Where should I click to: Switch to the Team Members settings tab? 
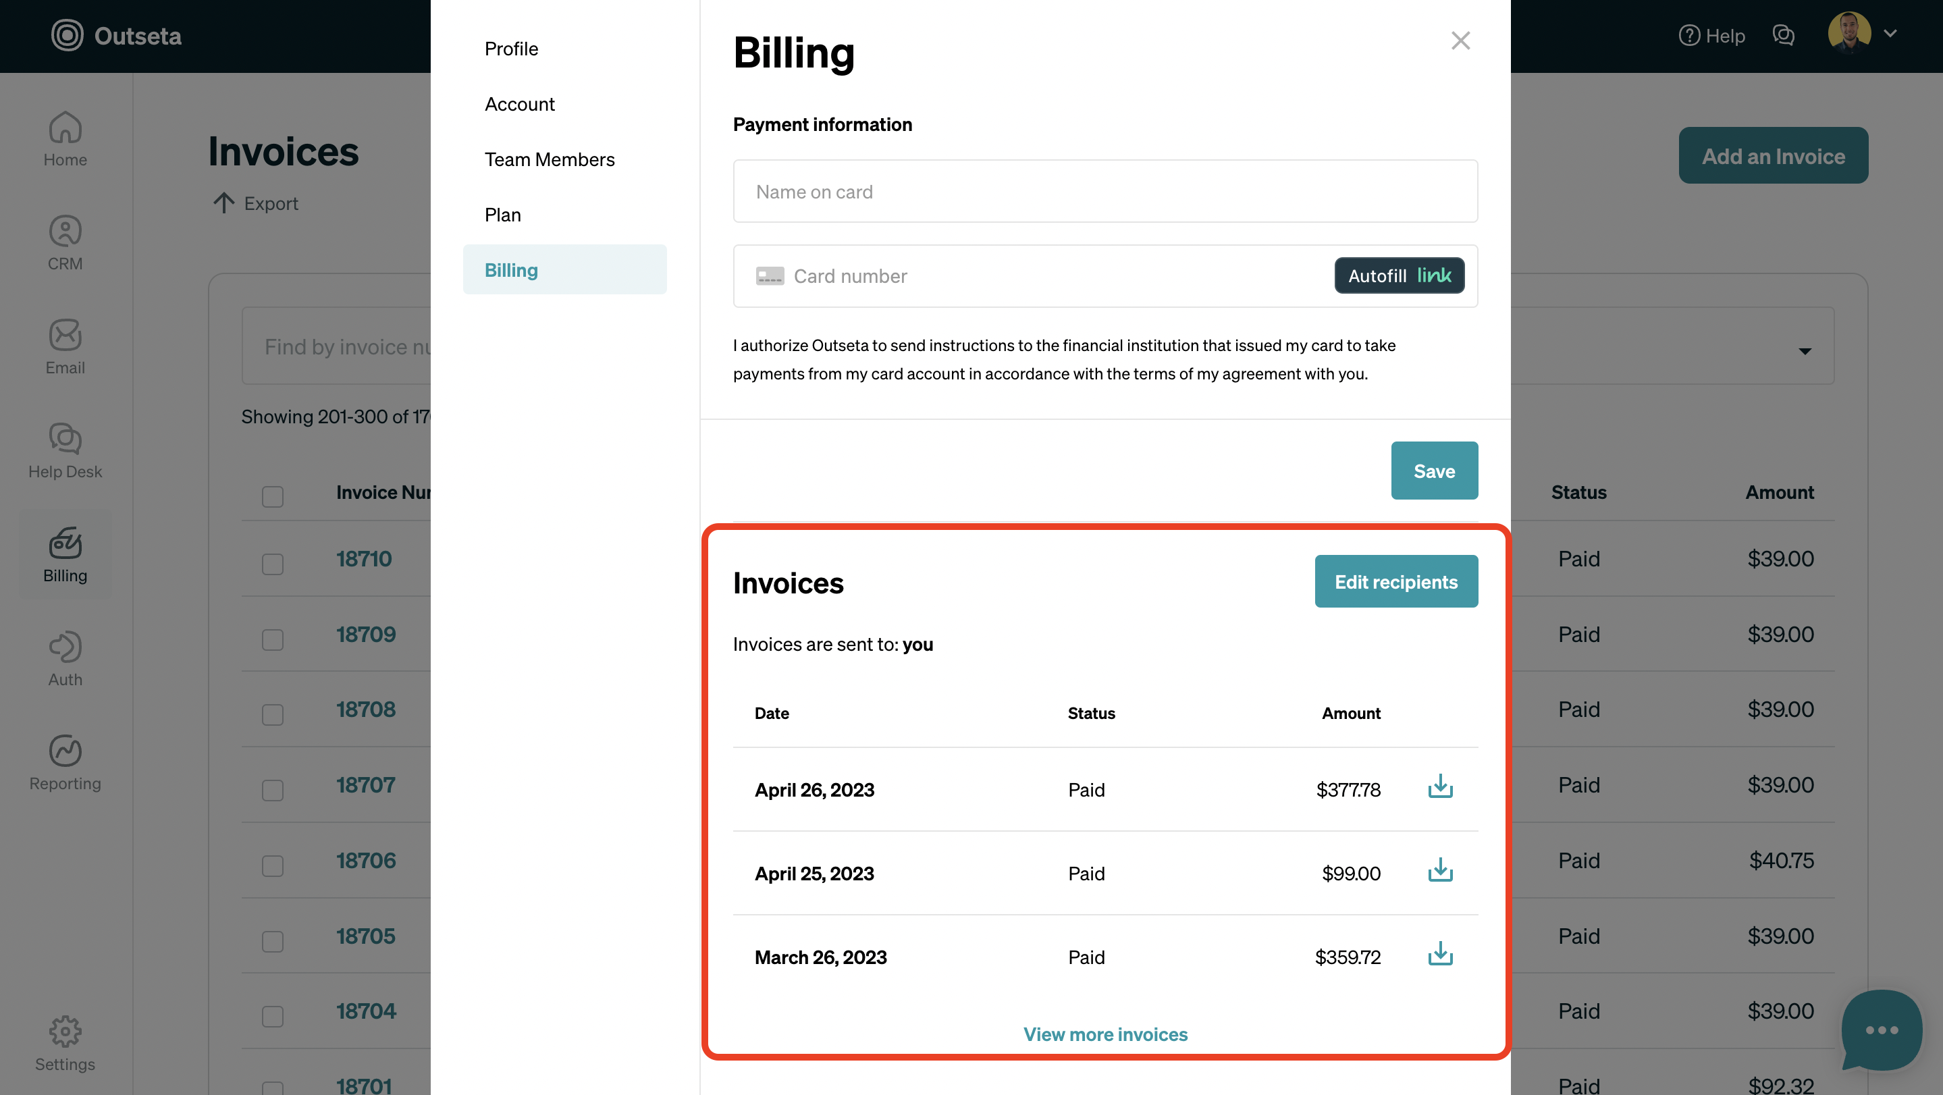click(x=550, y=159)
